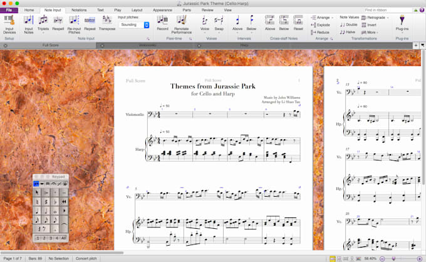Click the Reduce arrange tool

(320, 33)
